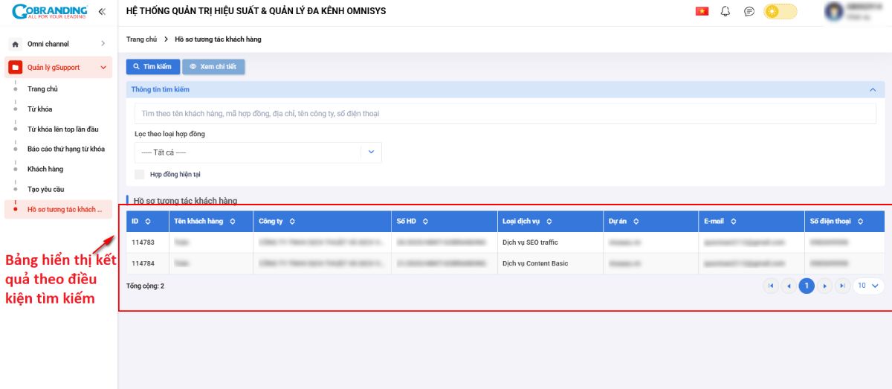This screenshot has height=389, width=892.
Task: Click the customer search text field
Action: pos(505,114)
